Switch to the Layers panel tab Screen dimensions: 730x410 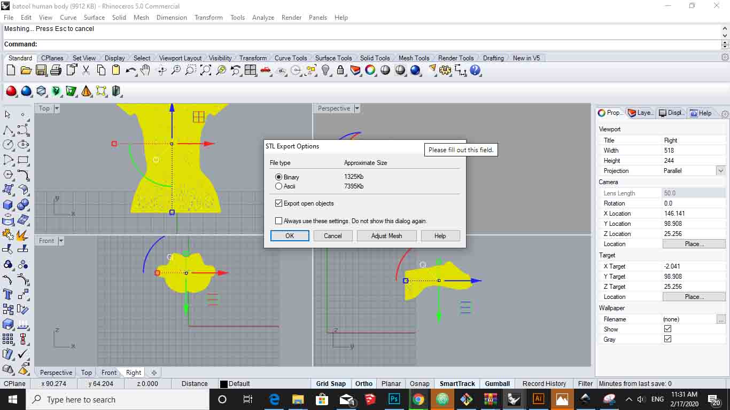[x=640, y=113]
